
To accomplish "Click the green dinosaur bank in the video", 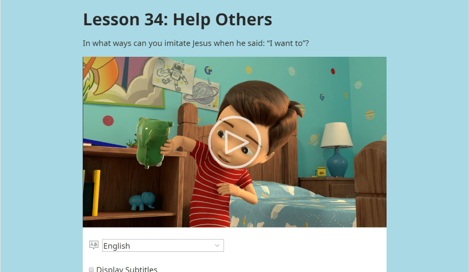I will [152, 142].
